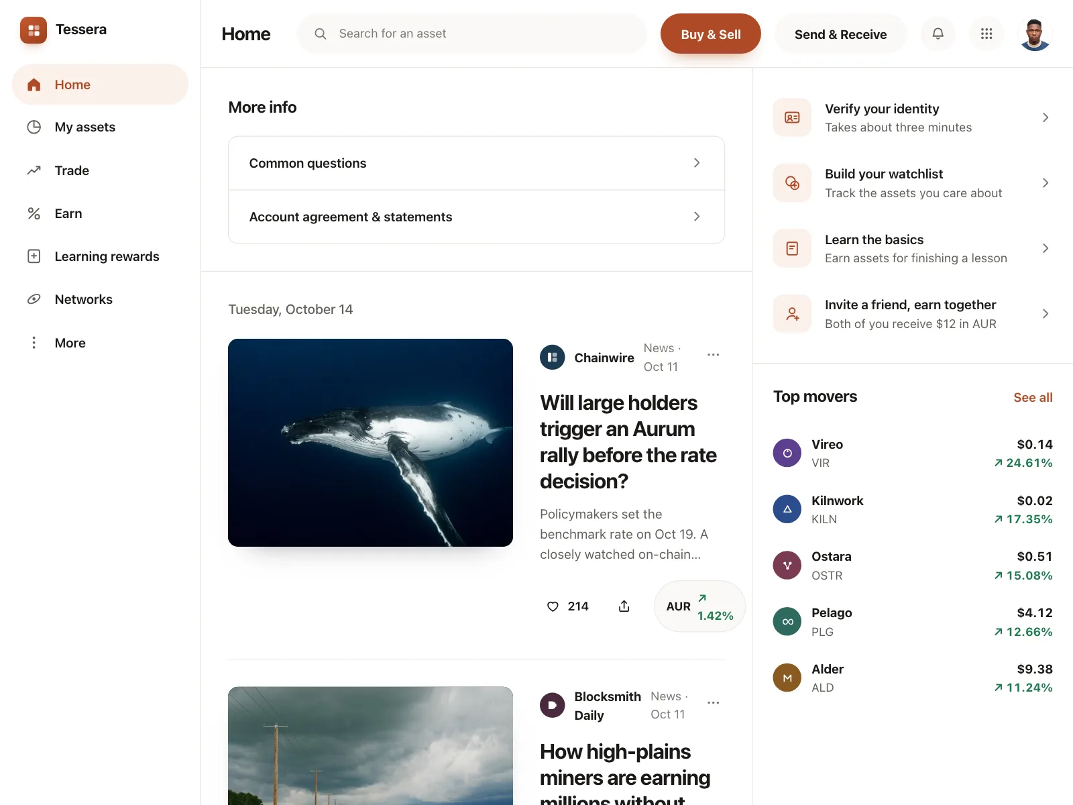Click the search magnifier icon
This screenshot has height=805, width=1073.
coord(321,34)
